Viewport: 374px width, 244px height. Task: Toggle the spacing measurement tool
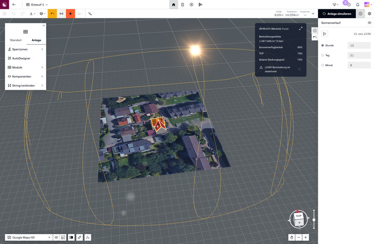[61, 14]
